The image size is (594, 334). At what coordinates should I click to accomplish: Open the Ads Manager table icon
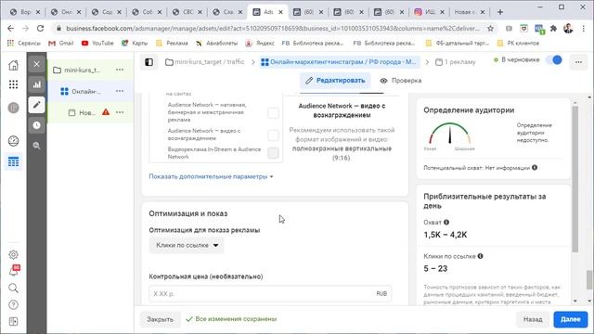point(13,161)
